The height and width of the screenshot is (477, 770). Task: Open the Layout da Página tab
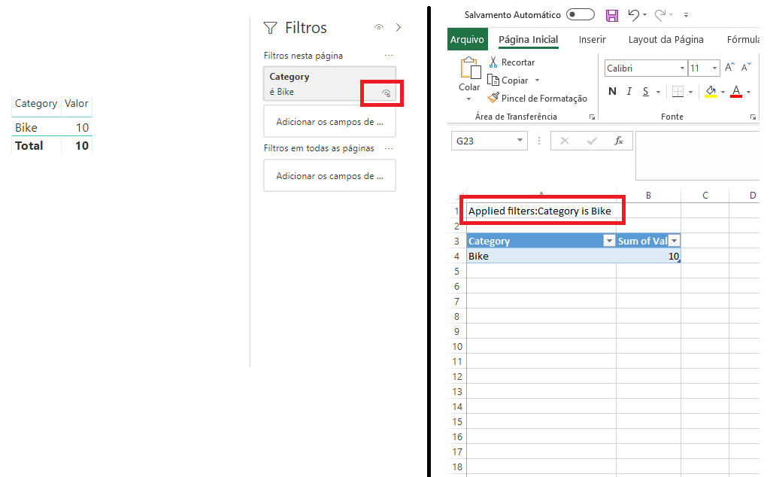click(x=666, y=39)
